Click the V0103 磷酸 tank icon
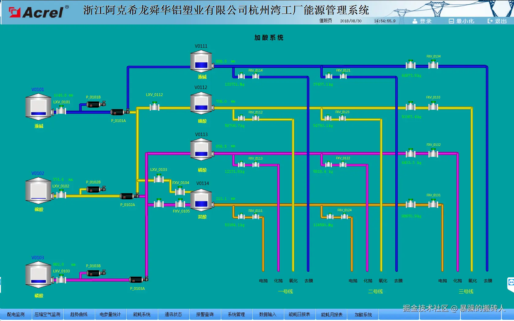 point(38,275)
